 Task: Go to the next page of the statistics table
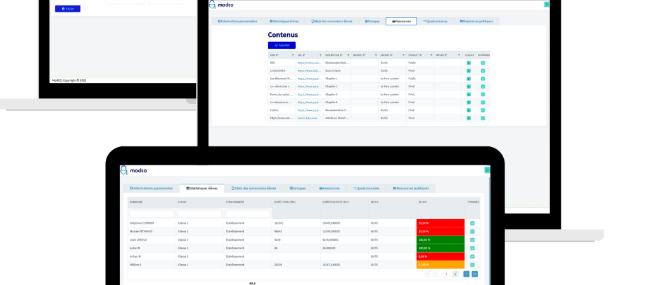(466, 274)
